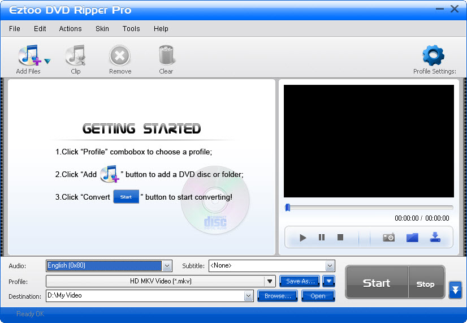Click the small Start image in step 3
The image size is (467, 323).
(126, 197)
